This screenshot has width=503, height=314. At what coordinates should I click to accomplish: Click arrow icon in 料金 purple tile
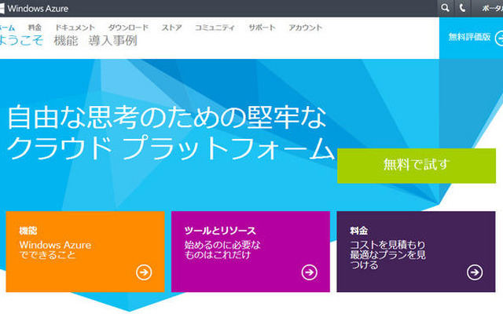pos(475,272)
